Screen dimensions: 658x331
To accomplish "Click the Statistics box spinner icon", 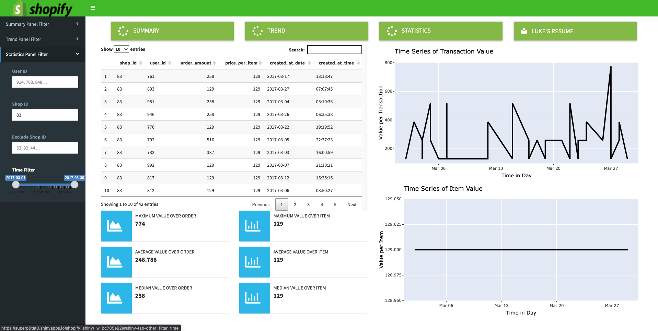I will pos(391,31).
